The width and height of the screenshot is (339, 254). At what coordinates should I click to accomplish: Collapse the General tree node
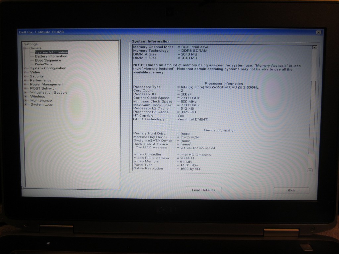24,48
